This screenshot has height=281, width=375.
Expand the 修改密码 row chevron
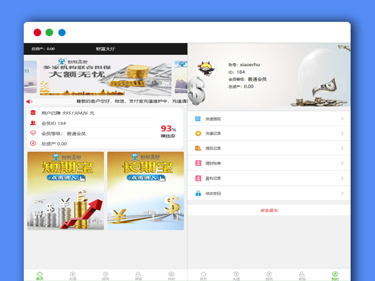(342, 194)
